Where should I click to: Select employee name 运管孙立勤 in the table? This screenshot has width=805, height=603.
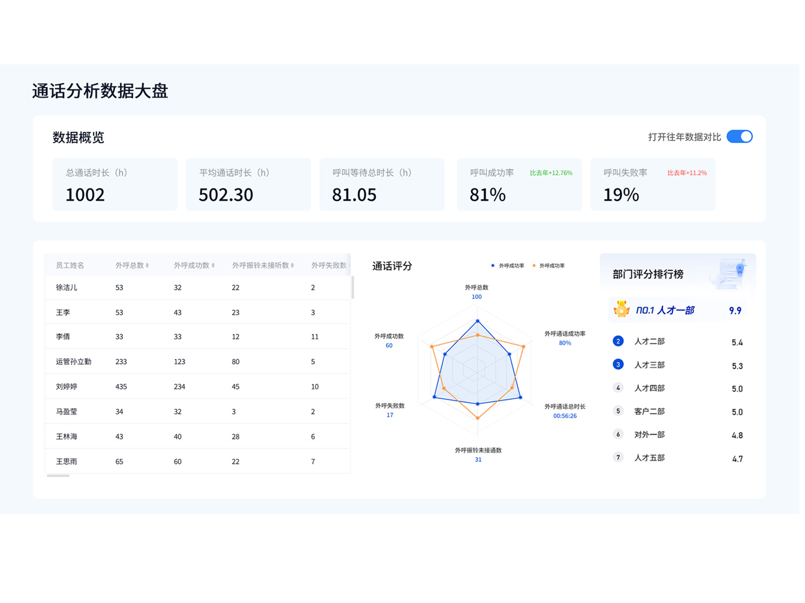click(x=73, y=361)
